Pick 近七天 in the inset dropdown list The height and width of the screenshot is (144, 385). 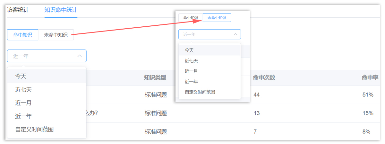click(x=210, y=61)
